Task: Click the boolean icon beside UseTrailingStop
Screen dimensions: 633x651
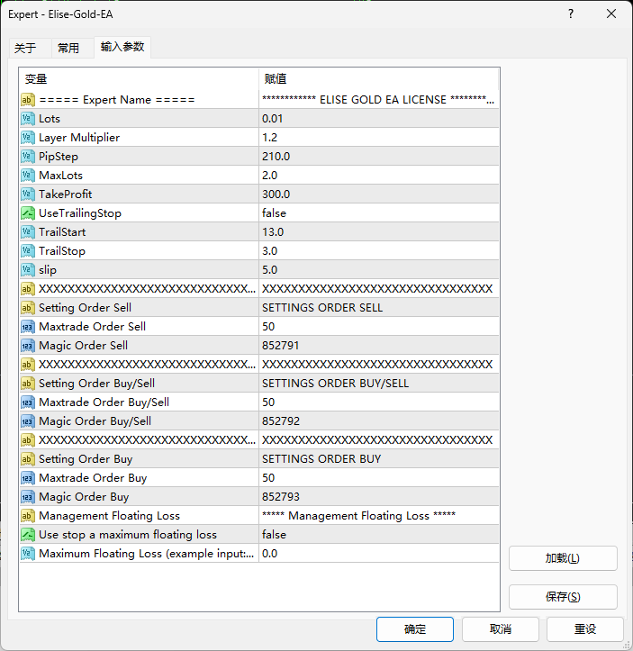Action: (x=27, y=213)
